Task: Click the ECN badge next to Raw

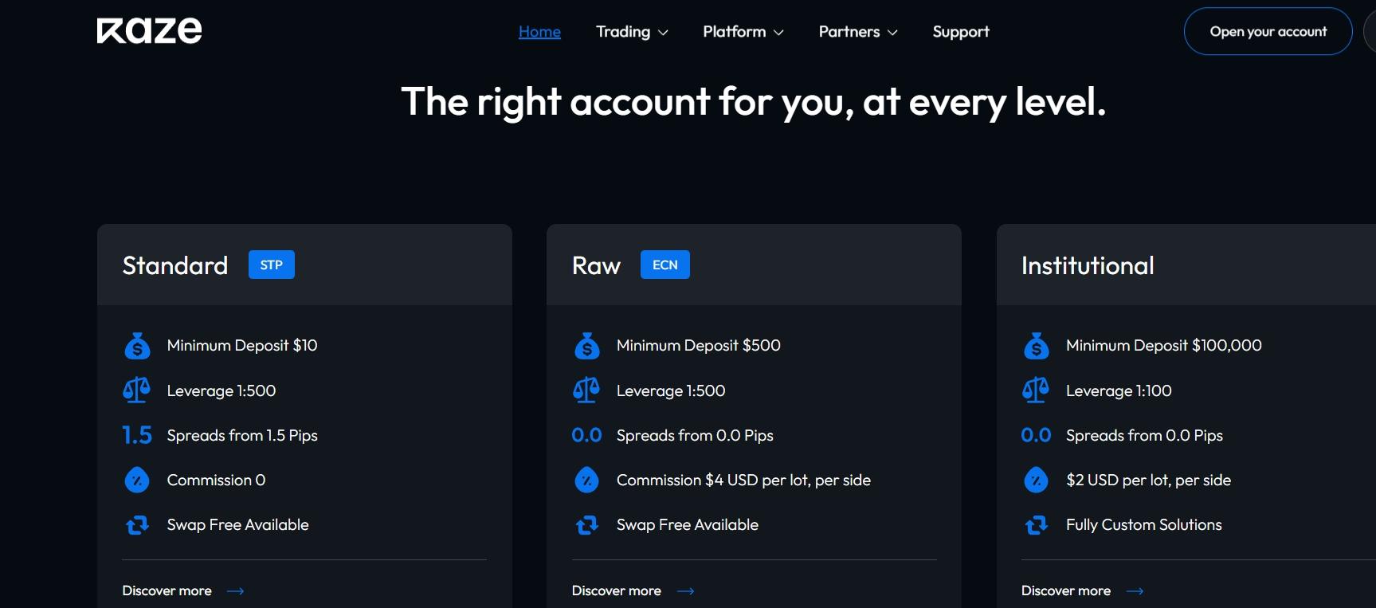Action: pyautogui.click(x=665, y=265)
